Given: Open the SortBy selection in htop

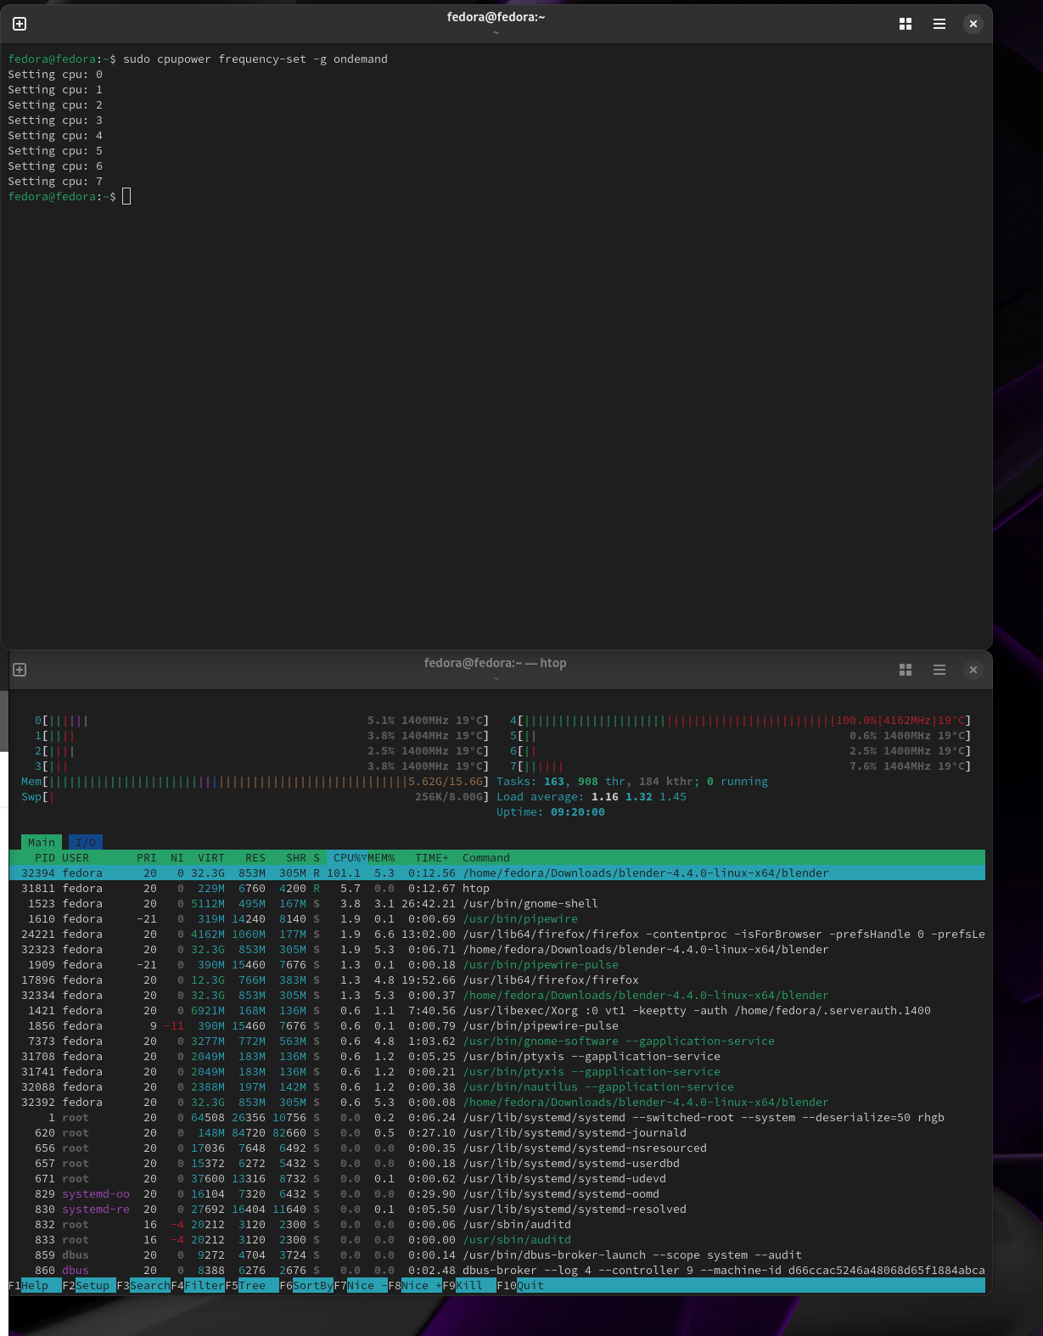Looking at the screenshot, I should 312,1285.
